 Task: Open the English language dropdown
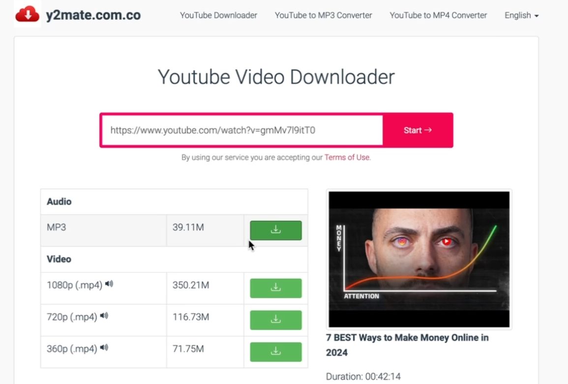pos(521,15)
